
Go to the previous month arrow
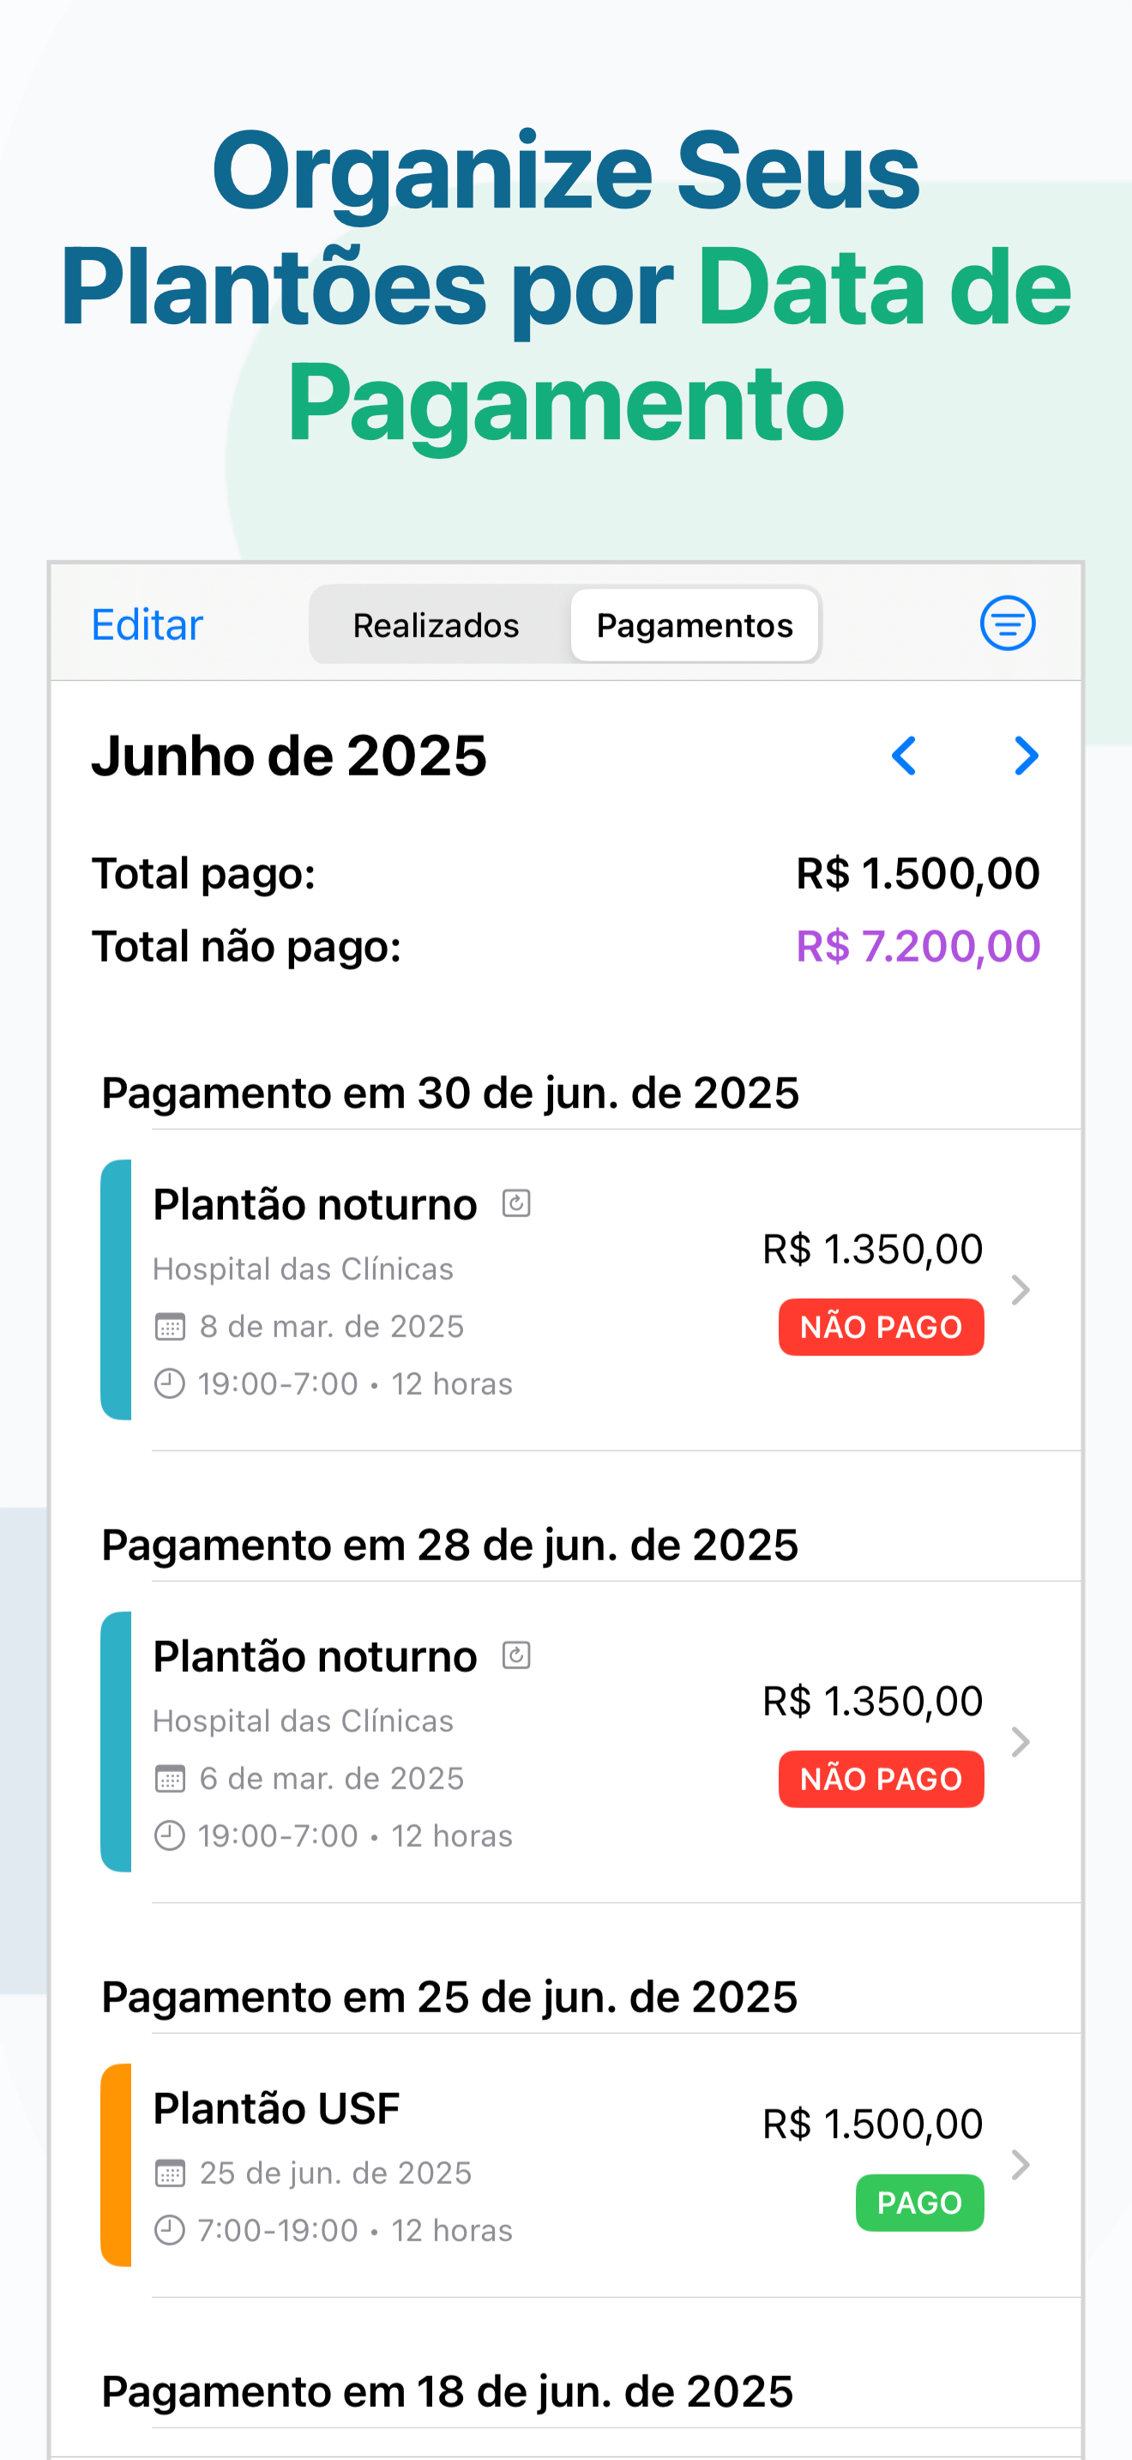pyautogui.click(x=904, y=757)
